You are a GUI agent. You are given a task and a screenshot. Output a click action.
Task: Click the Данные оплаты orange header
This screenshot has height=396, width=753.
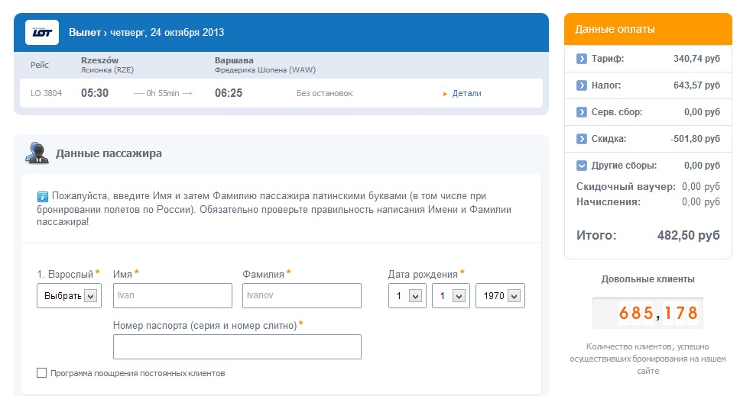click(x=648, y=29)
